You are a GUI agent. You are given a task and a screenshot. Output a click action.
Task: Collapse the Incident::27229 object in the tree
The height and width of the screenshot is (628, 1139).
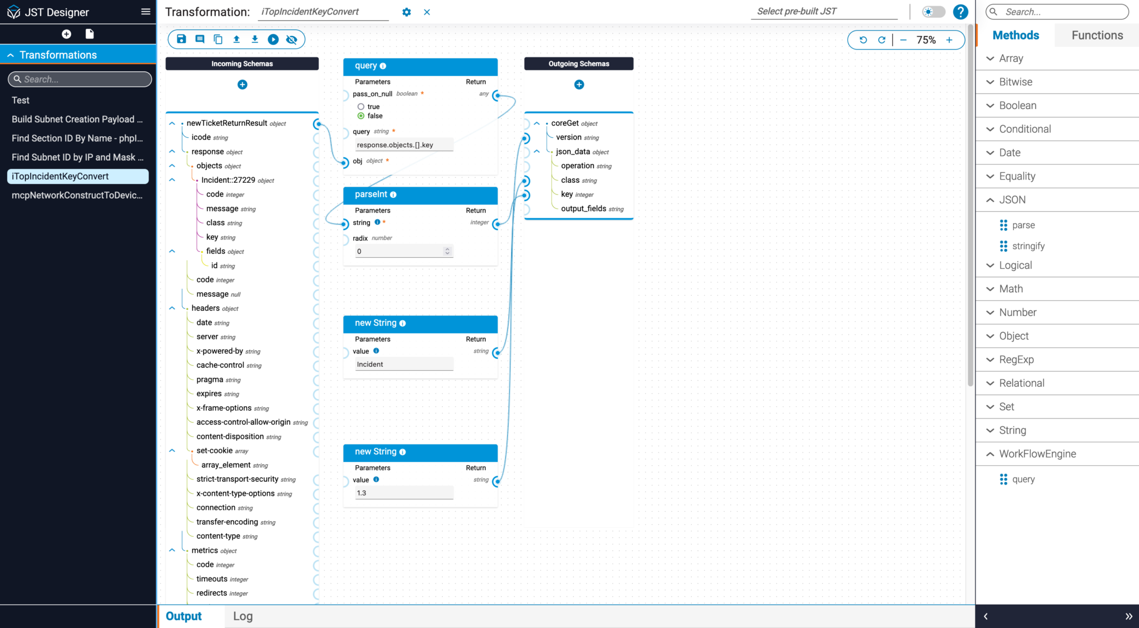coord(172,180)
